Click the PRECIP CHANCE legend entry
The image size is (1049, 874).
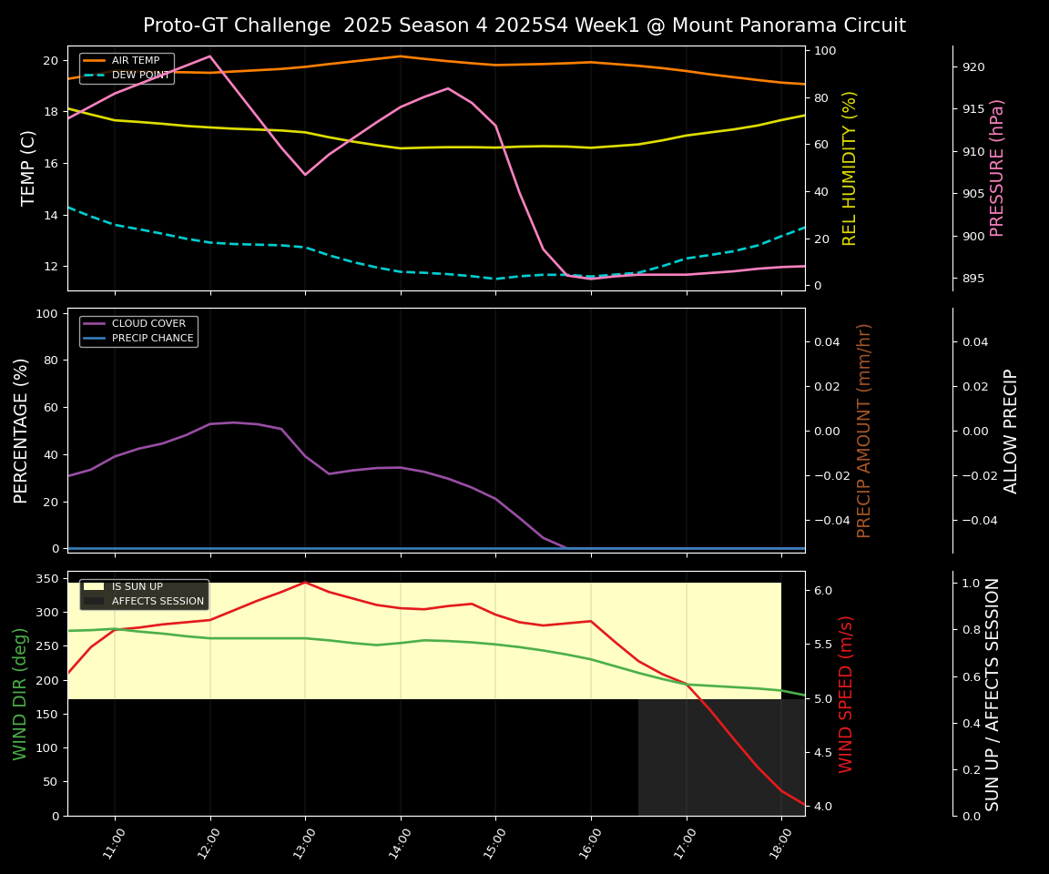[152, 339]
